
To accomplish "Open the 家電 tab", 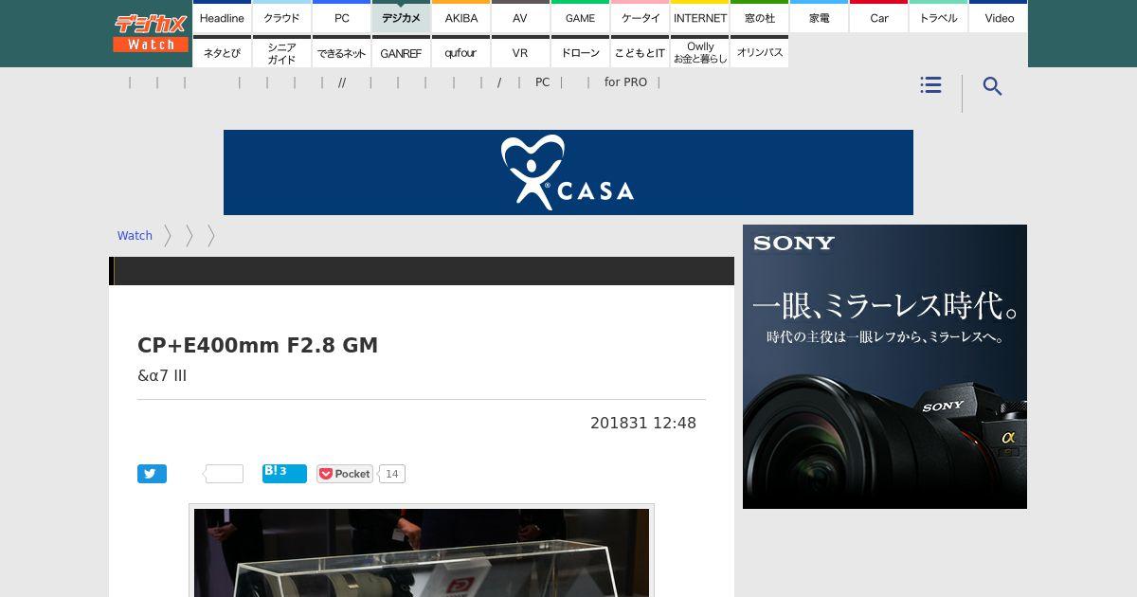I will coord(819,17).
